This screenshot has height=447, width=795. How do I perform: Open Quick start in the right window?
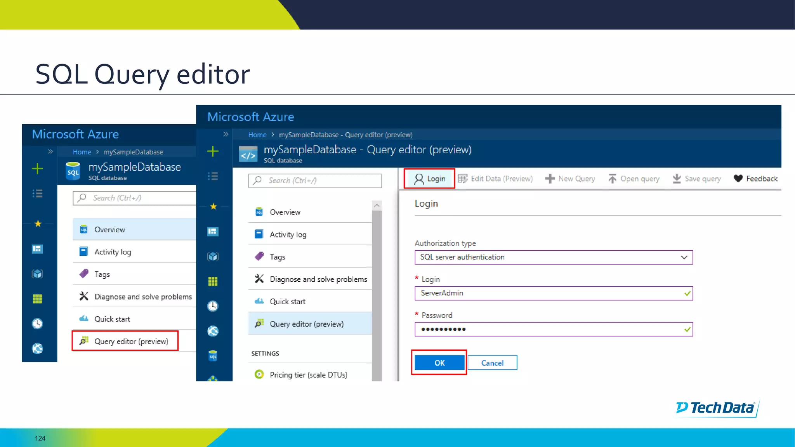click(310, 301)
